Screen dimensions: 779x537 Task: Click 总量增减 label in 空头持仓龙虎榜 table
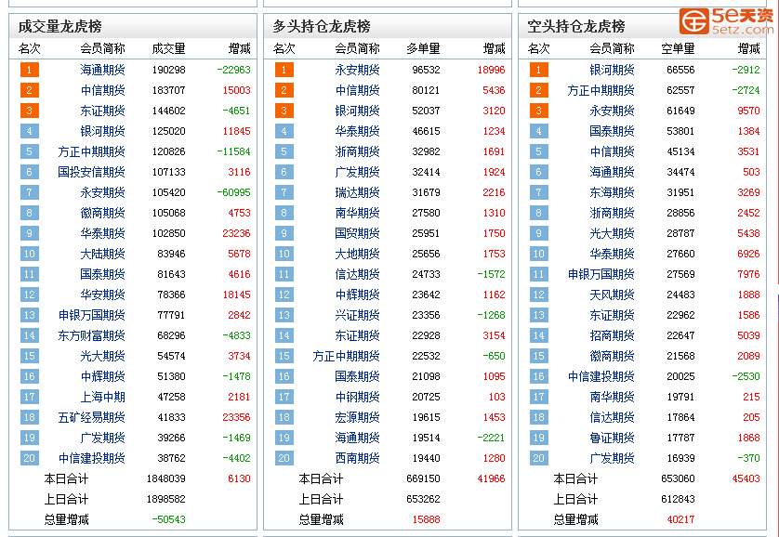575,519
